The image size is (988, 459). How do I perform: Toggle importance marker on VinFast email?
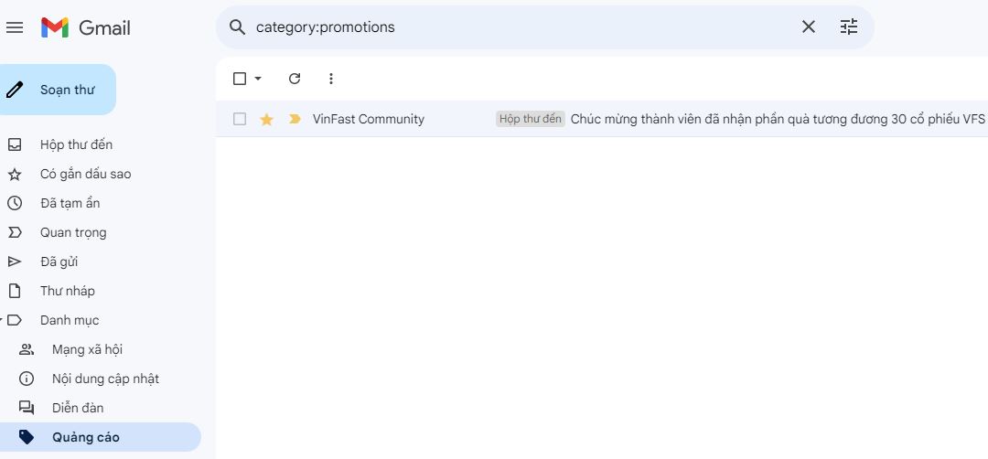[295, 119]
